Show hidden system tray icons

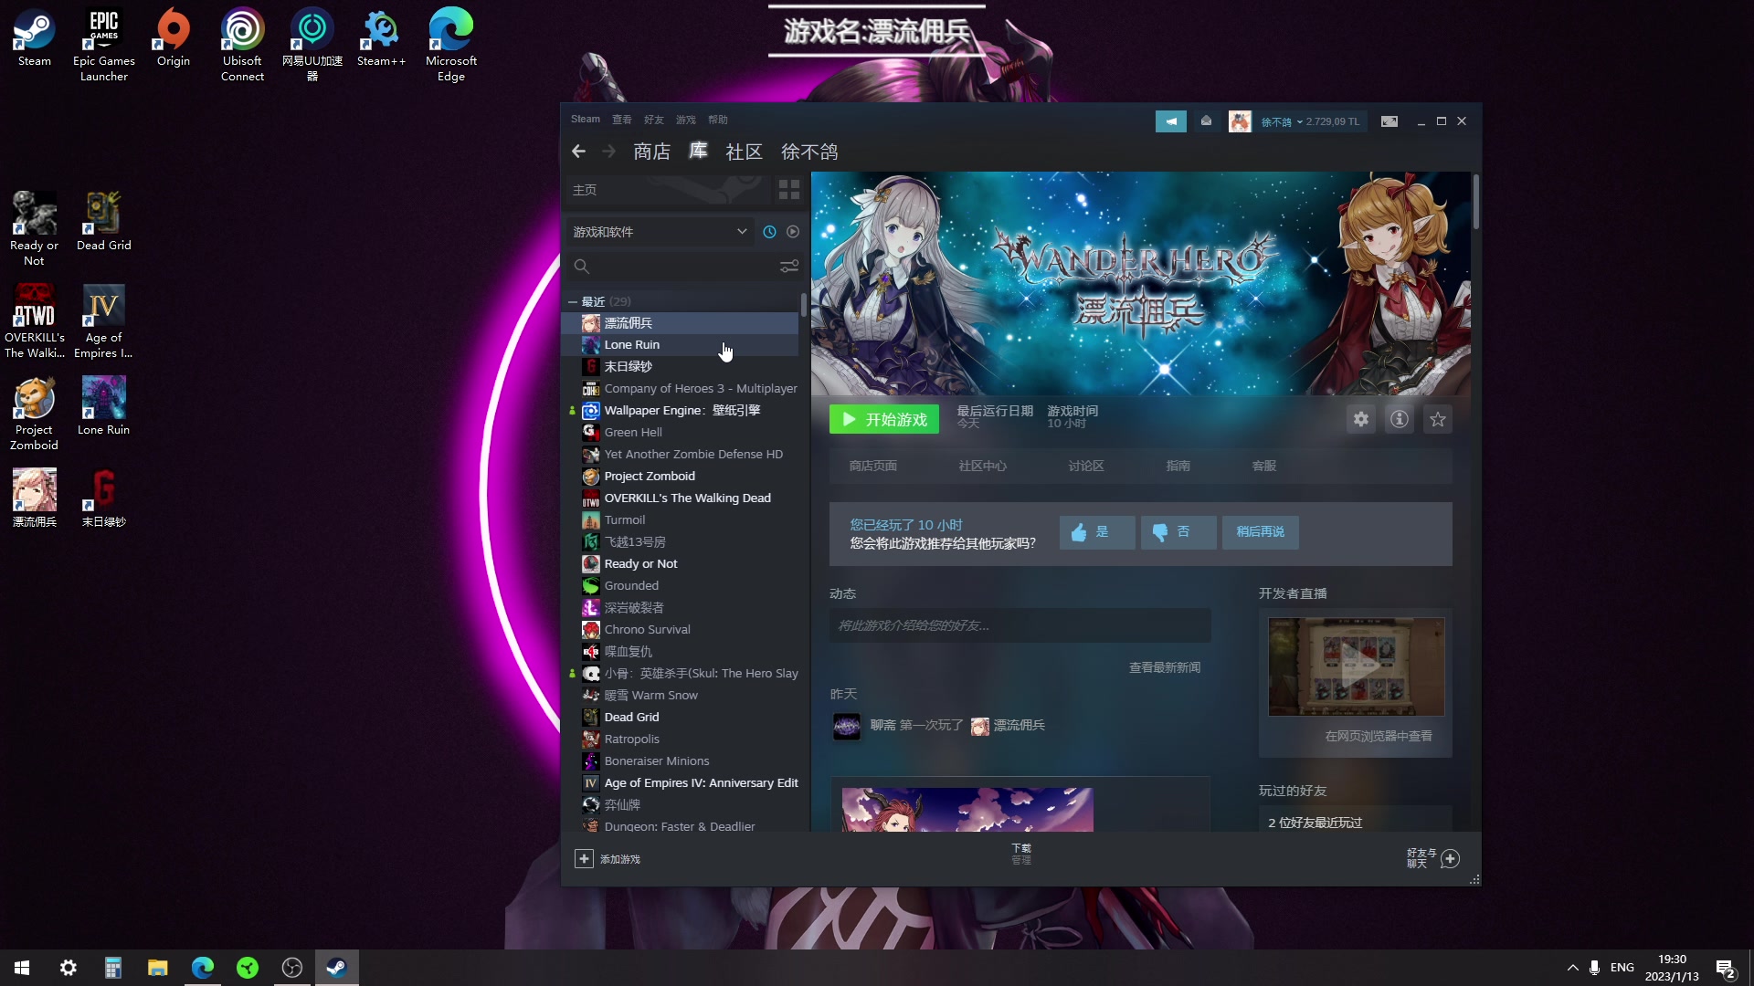coord(1572,968)
